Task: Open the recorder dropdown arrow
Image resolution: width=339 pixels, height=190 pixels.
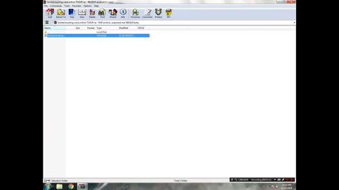Action: [275, 179]
